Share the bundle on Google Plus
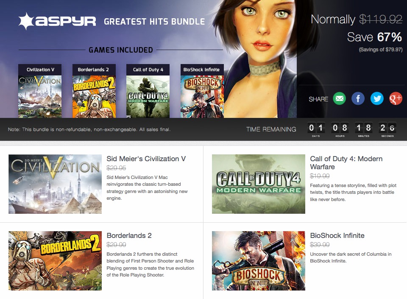This screenshot has height=299, width=407. [x=396, y=99]
